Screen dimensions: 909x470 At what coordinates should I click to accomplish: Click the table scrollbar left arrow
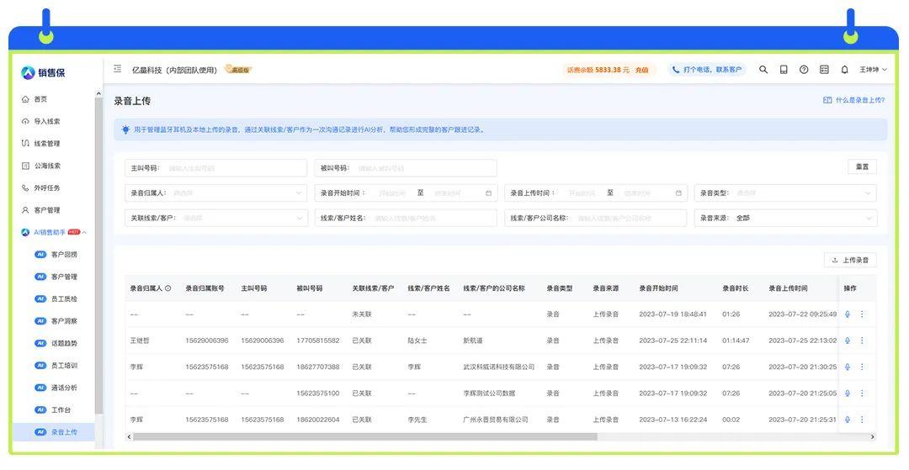pyautogui.click(x=129, y=437)
